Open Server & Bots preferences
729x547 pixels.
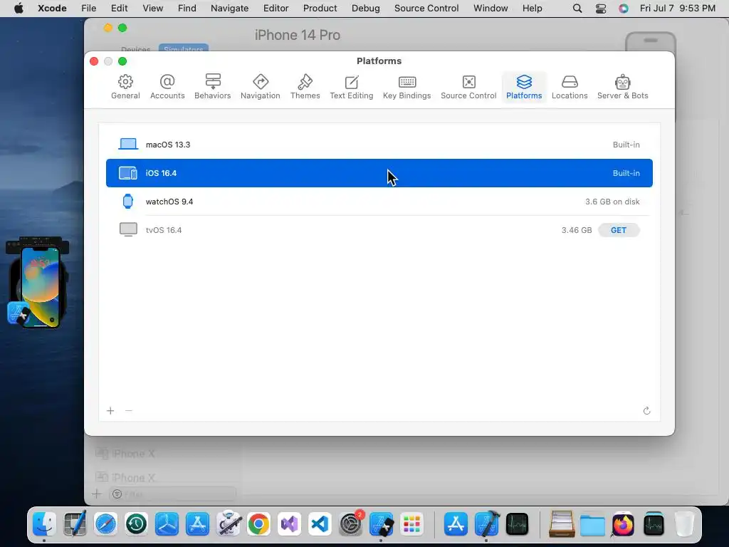coord(622,87)
